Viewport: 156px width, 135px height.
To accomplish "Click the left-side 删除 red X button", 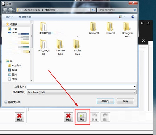I will click(x=19, y=117).
